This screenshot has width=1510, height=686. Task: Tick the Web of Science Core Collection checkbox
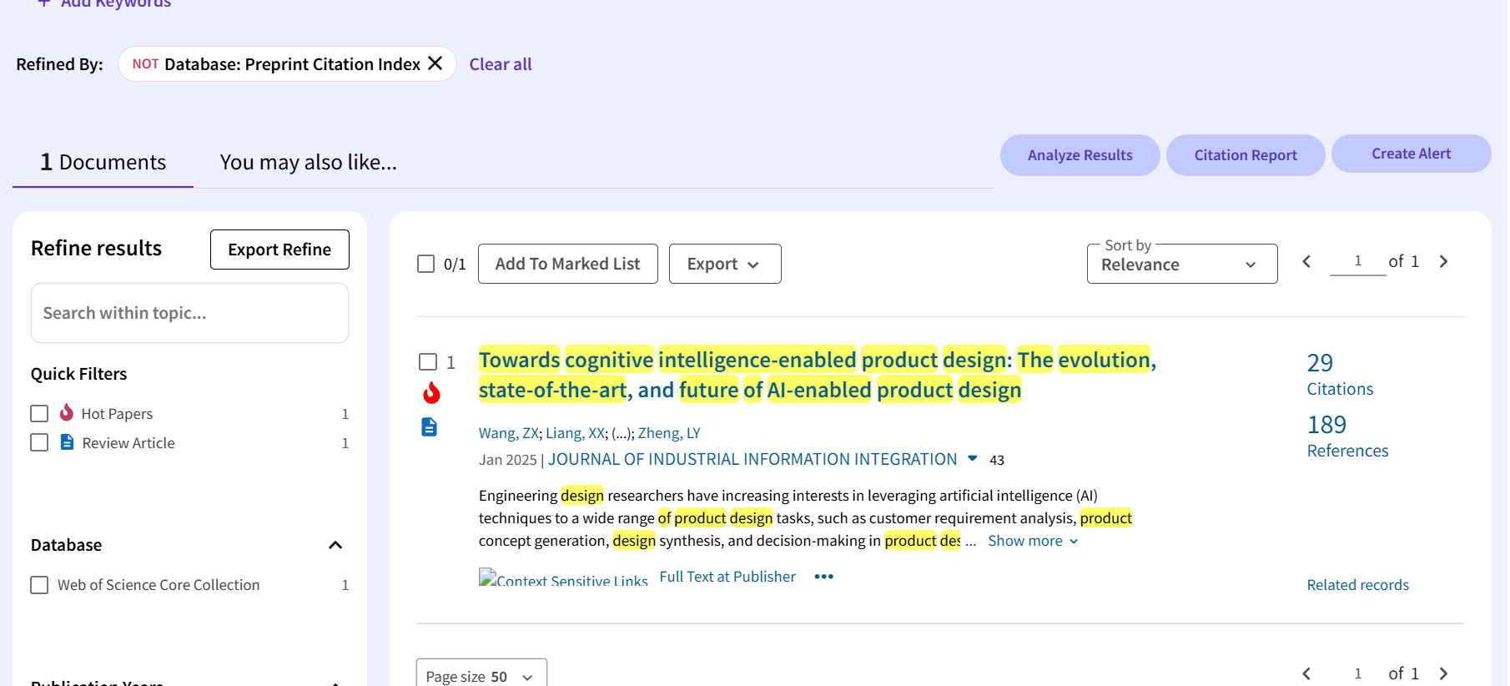(39, 585)
